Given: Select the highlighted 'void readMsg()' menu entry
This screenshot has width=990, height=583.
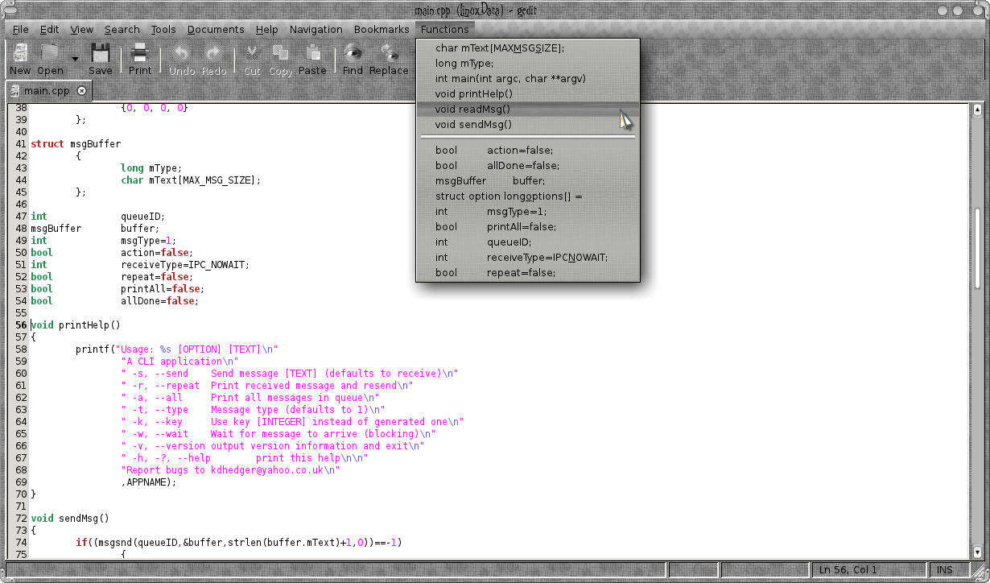Looking at the screenshot, I should (528, 110).
